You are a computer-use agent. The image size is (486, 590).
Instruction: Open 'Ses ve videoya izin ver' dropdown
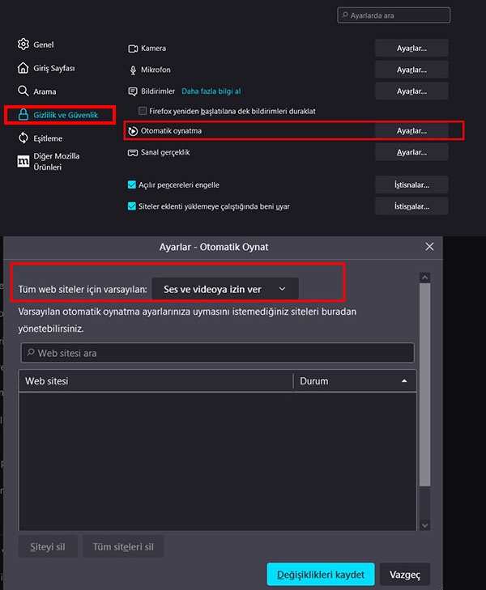(x=225, y=289)
